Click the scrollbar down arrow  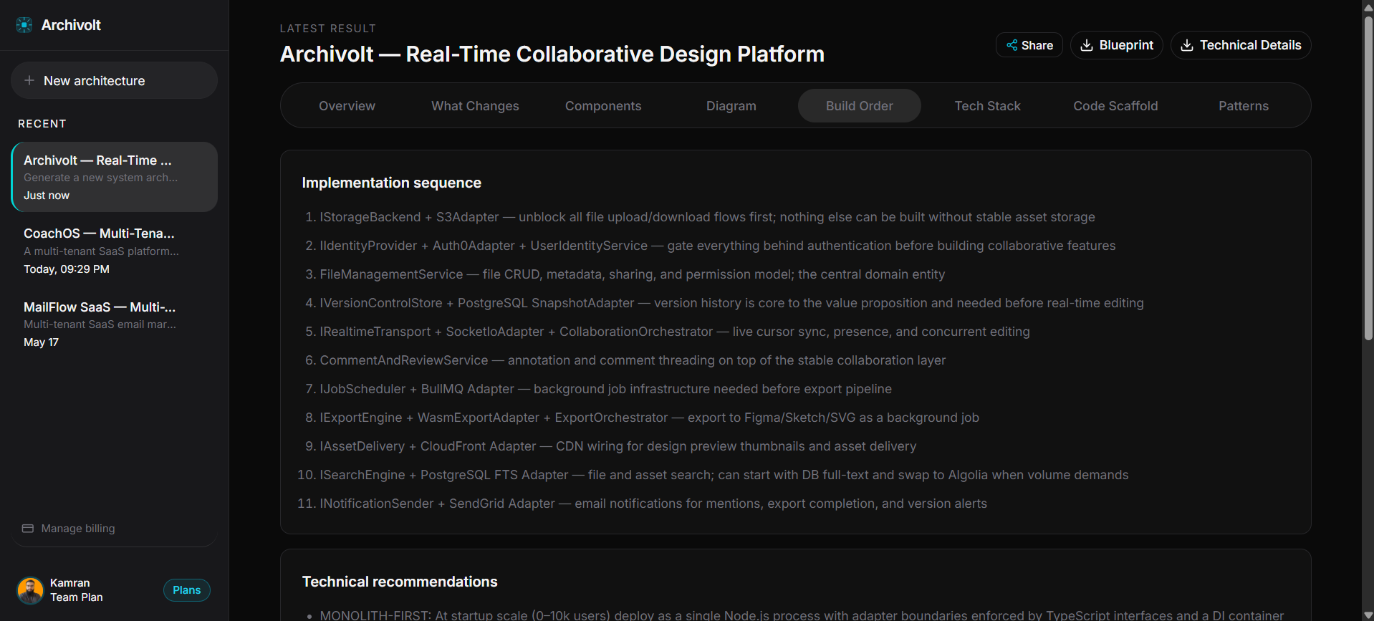1368,615
